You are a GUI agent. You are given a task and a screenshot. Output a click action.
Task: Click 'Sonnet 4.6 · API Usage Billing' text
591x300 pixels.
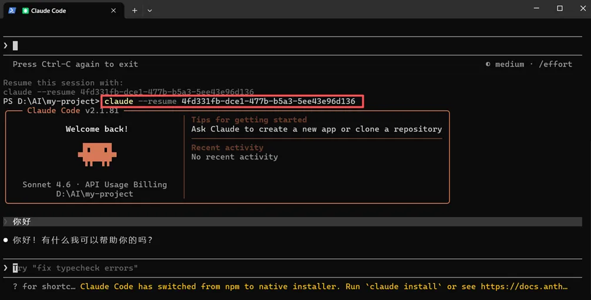coord(95,185)
